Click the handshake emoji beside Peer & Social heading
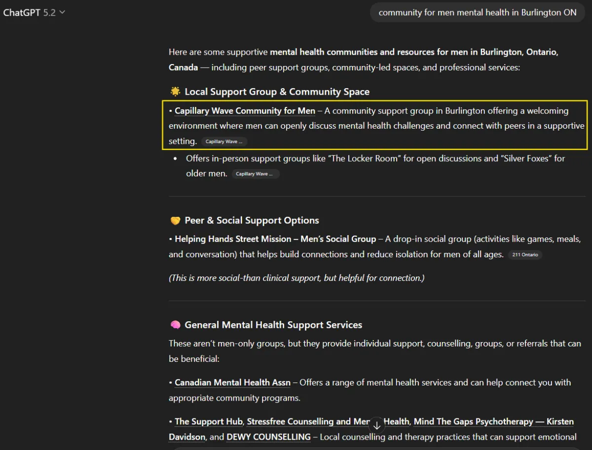 [x=175, y=220]
